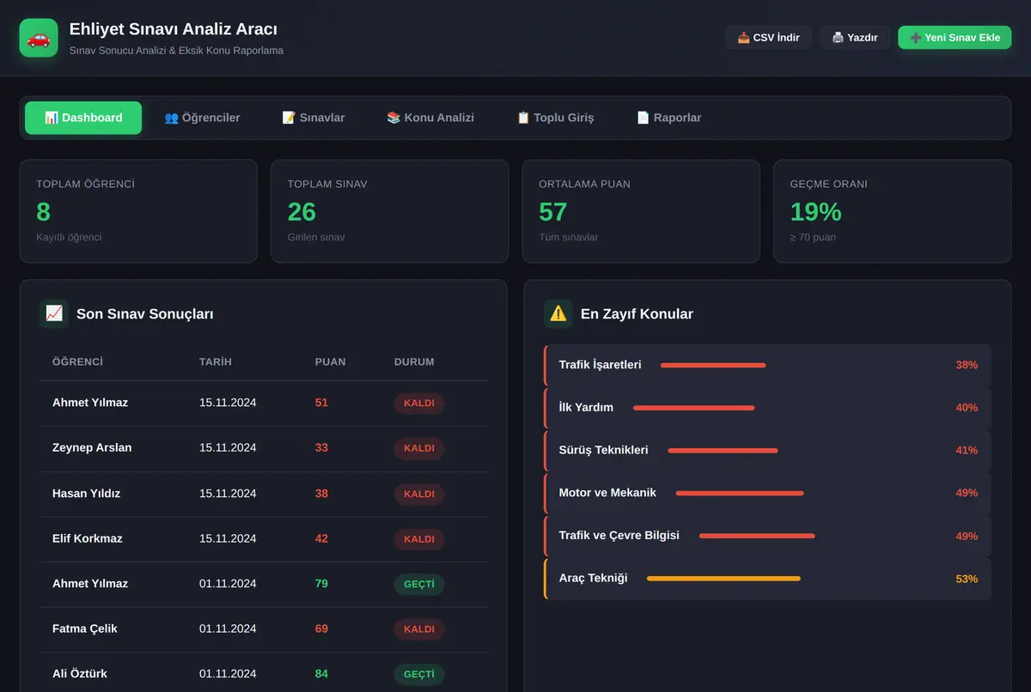
Task: Click the 41% value for Sürüş Teknikleri
Action: click(x=967, y=451)
